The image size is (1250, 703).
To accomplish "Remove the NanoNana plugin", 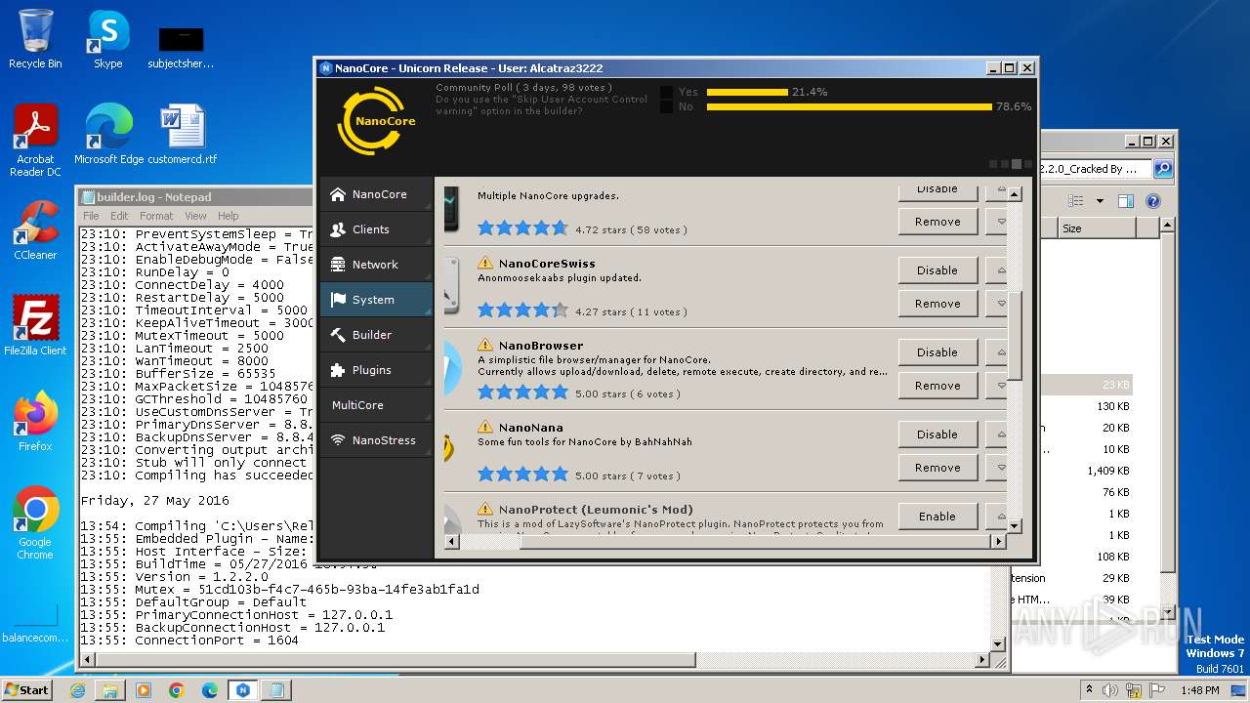I will click(x=937, y=468).
